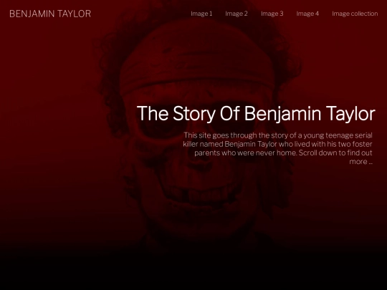Click the BENJAMIN TAYLOR site logo
This screenshot has width=387, height=290.
[x=50, y=14]
